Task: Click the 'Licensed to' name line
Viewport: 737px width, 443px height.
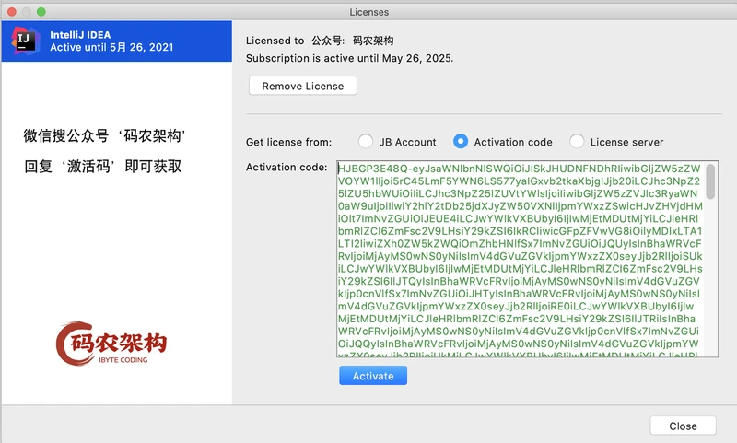Action: coord(320,41)
